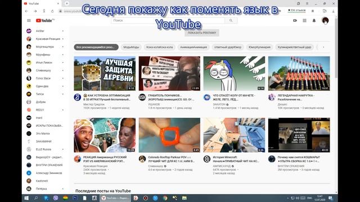Select the 'Кока кола' filter chip
The height and width of the screenshot is (202, 360).
(x=160, y=47)
